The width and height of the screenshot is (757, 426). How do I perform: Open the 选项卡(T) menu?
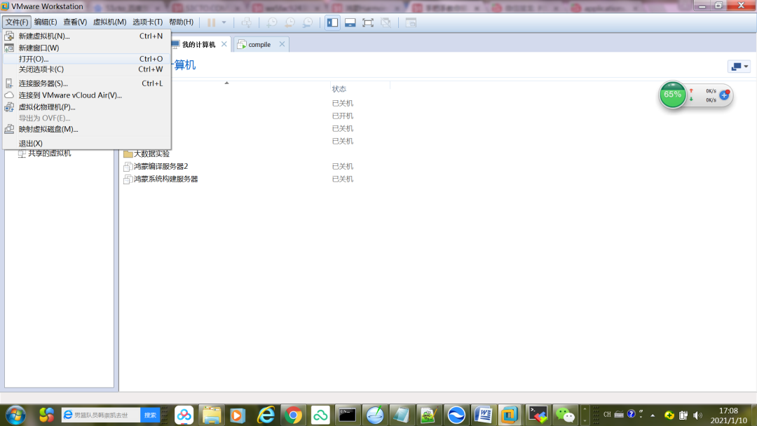(147, 22)
